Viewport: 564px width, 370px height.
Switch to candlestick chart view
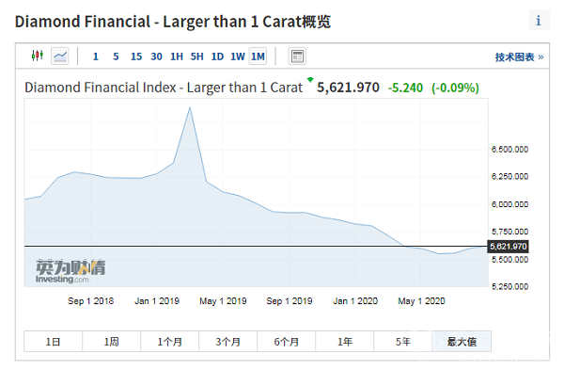(x=37, y=56)
